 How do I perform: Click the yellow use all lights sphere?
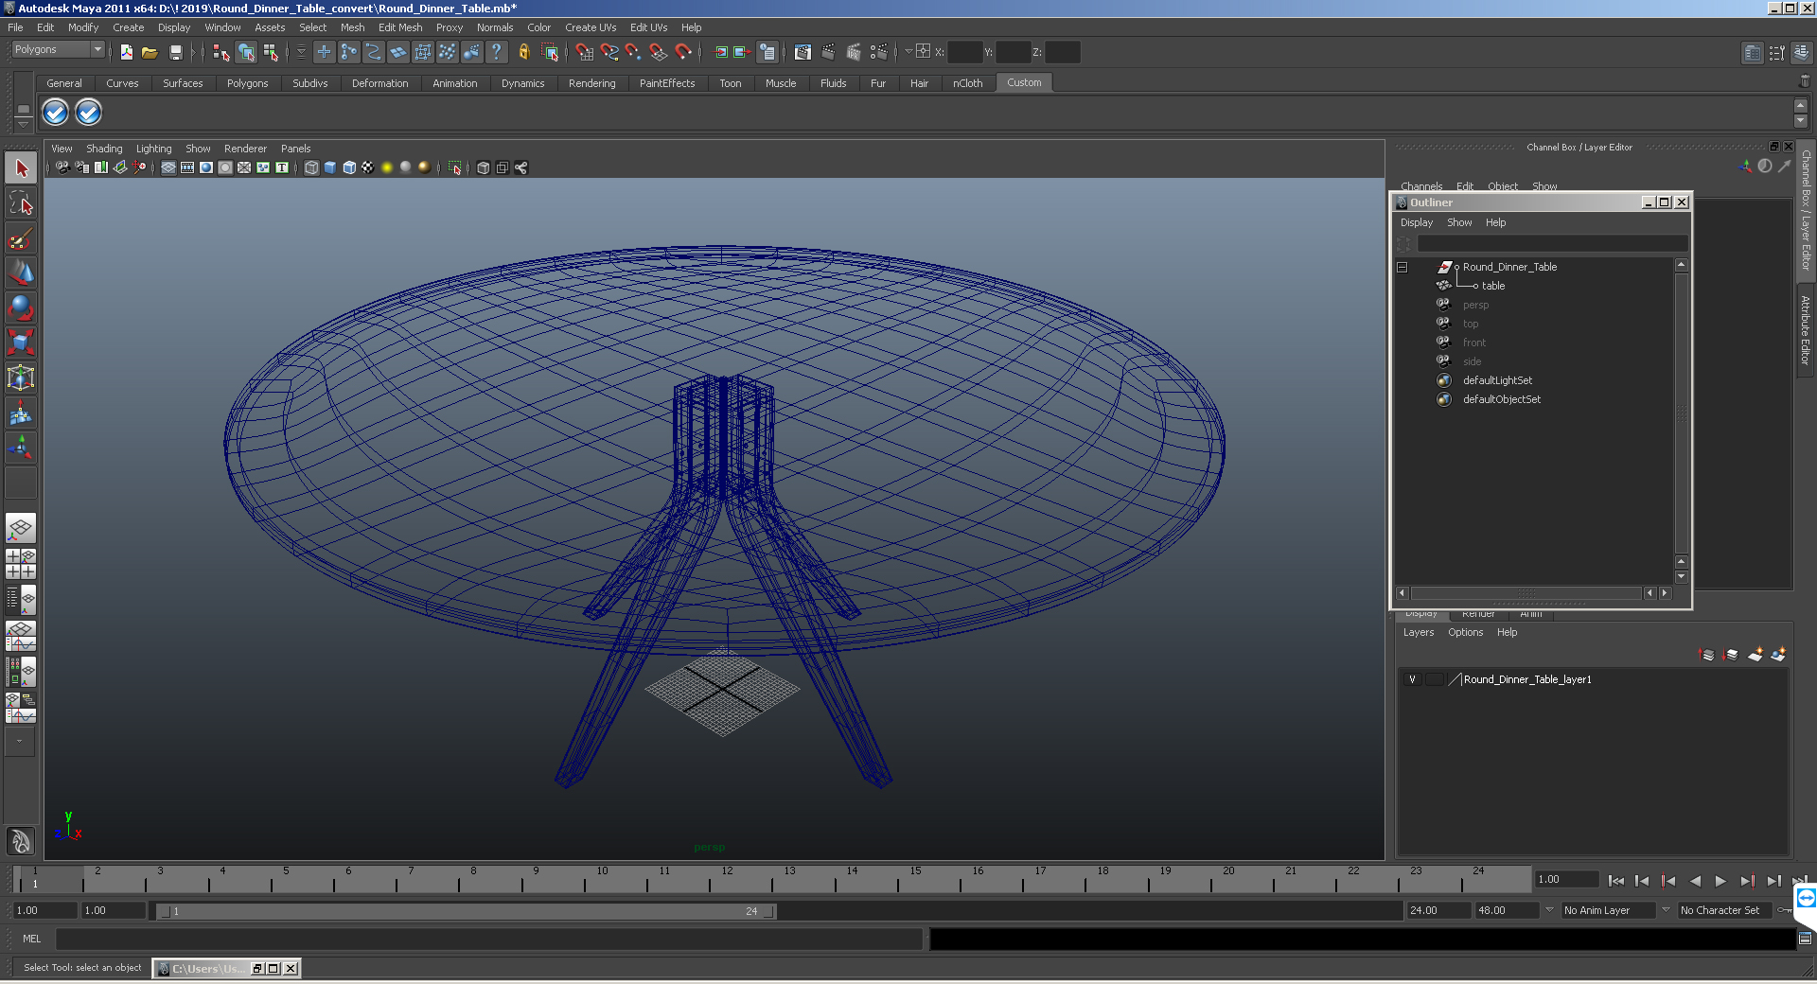pos(387,167)
